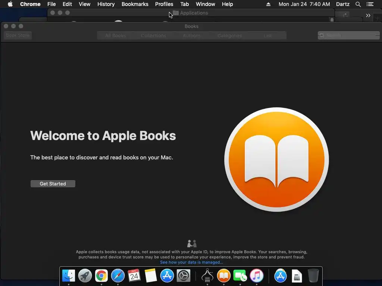This screenshot has height=286, width=382.
Task: Open Finder from the dock
Action: 69,276
